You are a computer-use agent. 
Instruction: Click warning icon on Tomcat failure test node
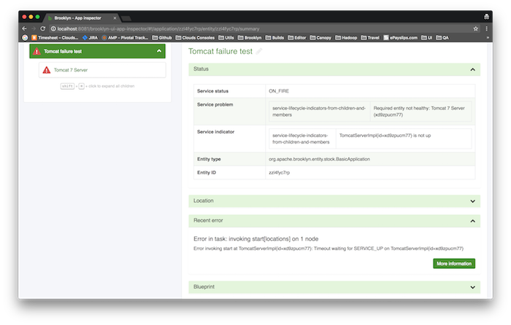(37, 51)
